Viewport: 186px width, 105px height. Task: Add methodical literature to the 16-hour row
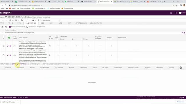click(88, 46)
